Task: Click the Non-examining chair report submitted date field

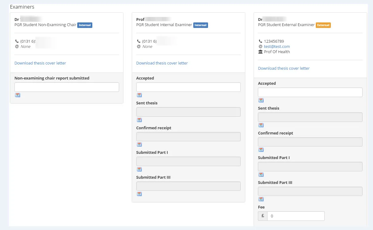Action: [67, 87]
